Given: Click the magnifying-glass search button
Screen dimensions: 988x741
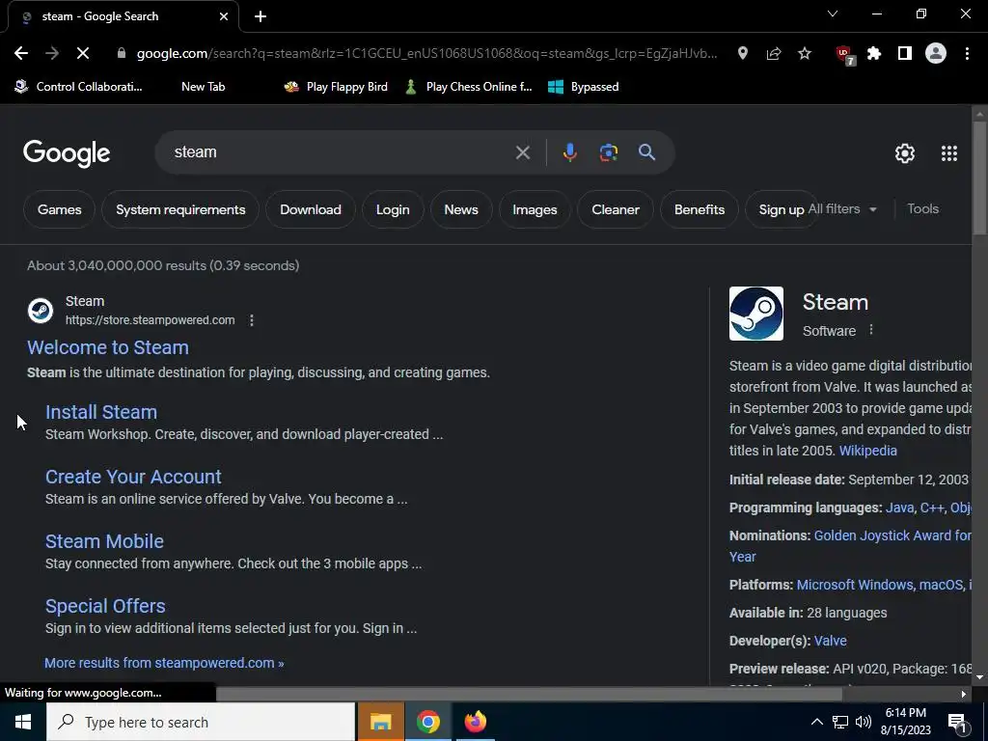Looking at the screenshot, I should 647,152.
